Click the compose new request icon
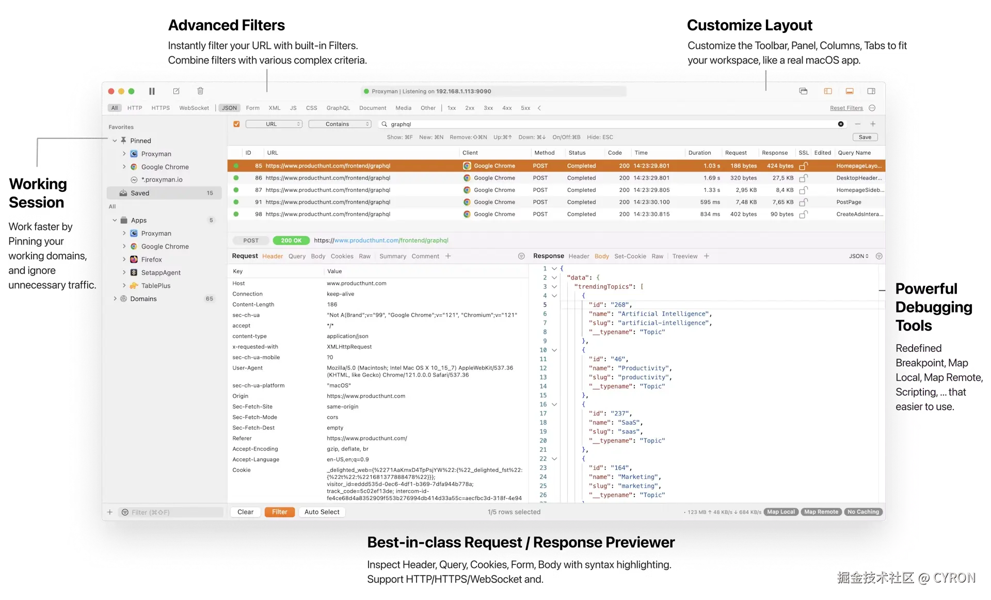Screen dimensions: 991x600 176,91
